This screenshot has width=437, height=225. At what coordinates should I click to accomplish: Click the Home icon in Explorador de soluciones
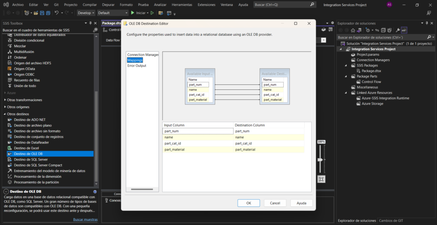tap(353, 30)
